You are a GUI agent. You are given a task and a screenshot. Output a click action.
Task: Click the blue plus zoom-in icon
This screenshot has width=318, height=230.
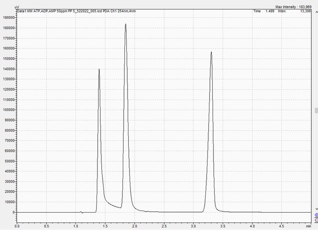[316, 215]
